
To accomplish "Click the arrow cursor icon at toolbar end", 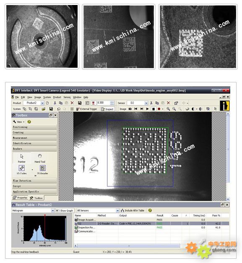I will click(x=215, y=109).
